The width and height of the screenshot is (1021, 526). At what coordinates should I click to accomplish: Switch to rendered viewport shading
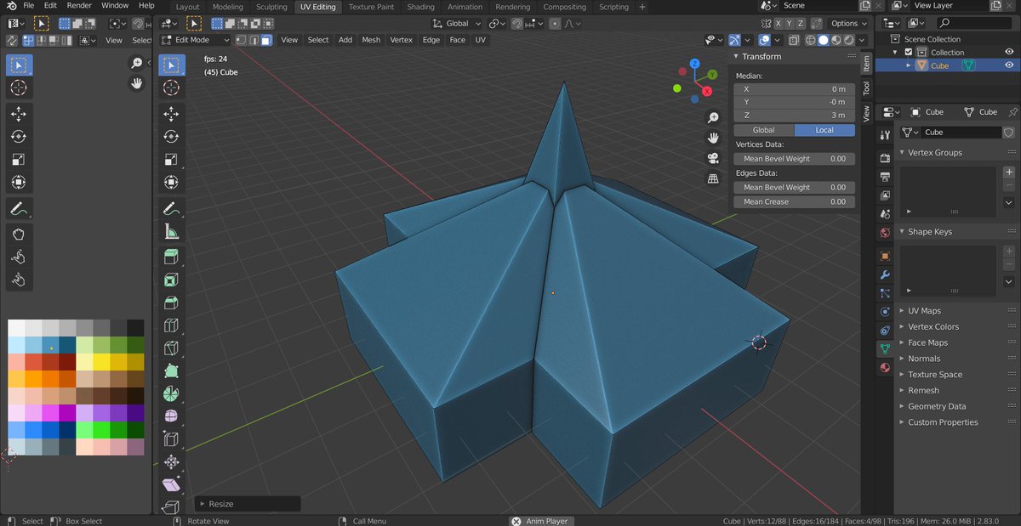point(849,40)
